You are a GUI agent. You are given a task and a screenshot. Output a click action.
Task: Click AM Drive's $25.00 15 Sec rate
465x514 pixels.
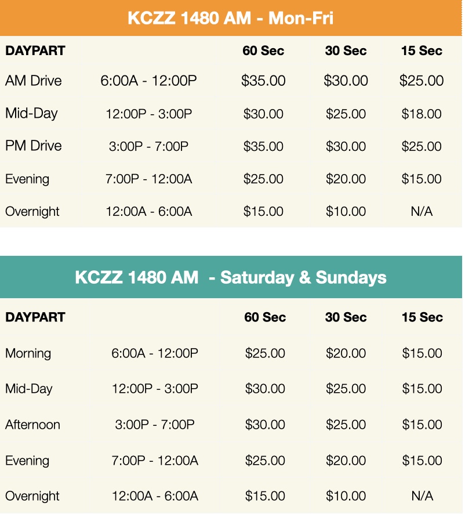pos(422,81)
